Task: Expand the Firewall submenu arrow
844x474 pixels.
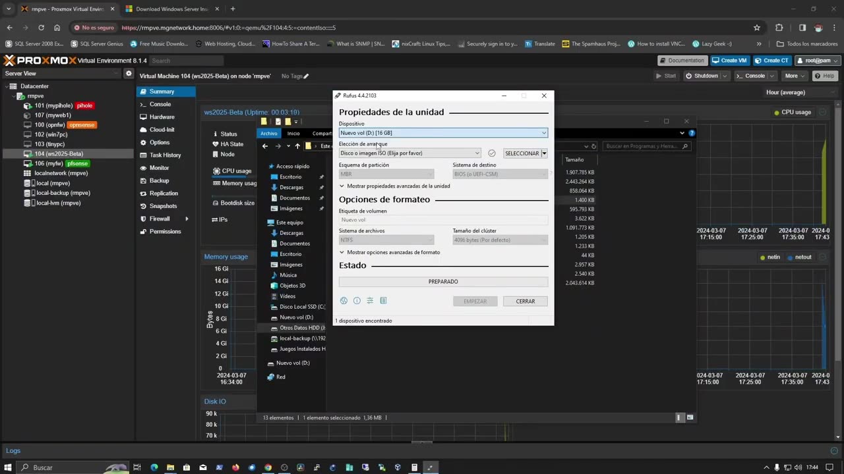Action: point(187,219)
